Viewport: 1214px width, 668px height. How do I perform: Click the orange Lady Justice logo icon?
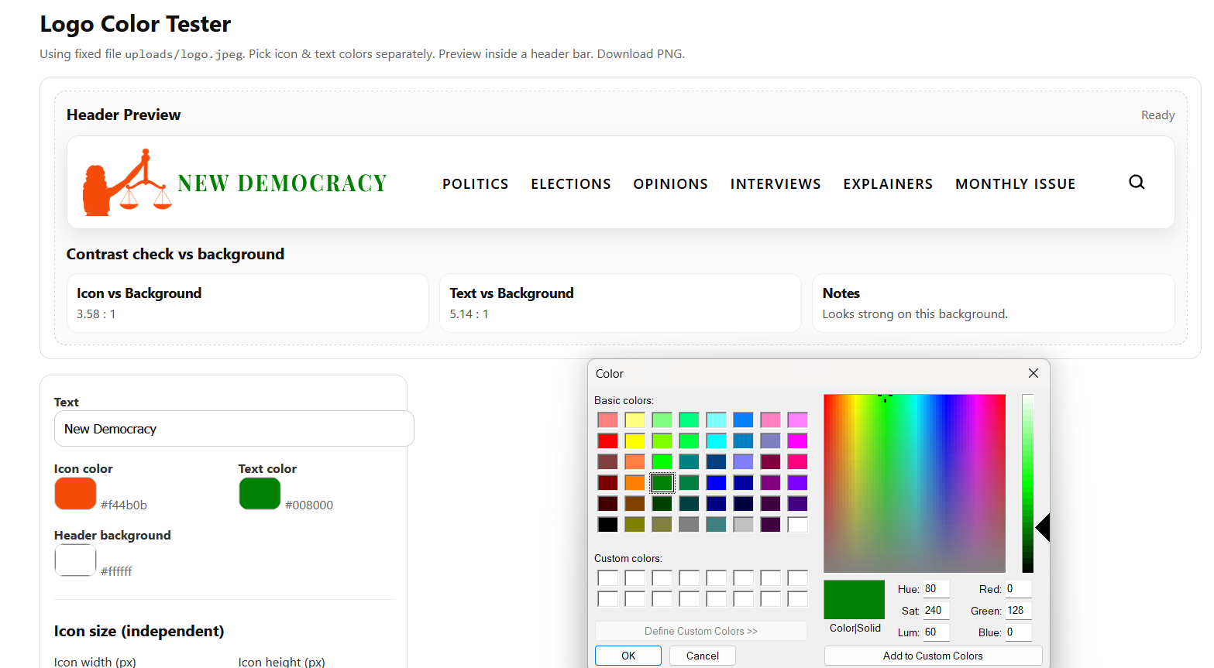(x=127, y=182)
